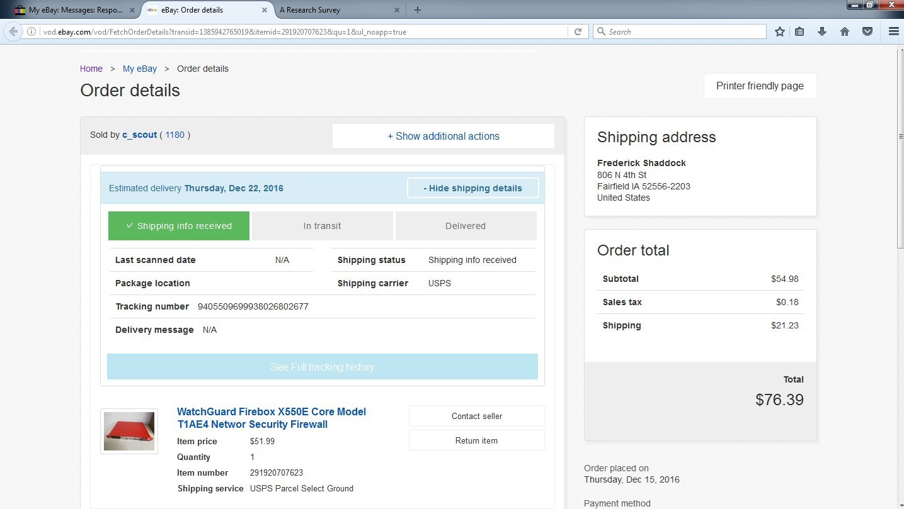Image resolution: width=904 pixels, height=509 pixels.
Task: Open seller feedback score 1180
Action: pyautogui.click(x=175, y=135)
